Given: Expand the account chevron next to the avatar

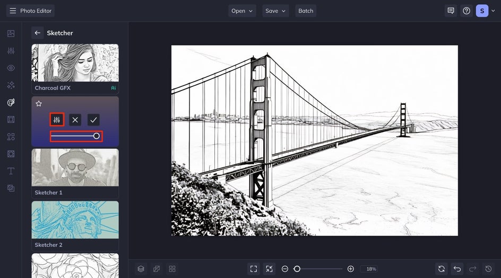Looking at the screenshot, I should tap(493, 11).
